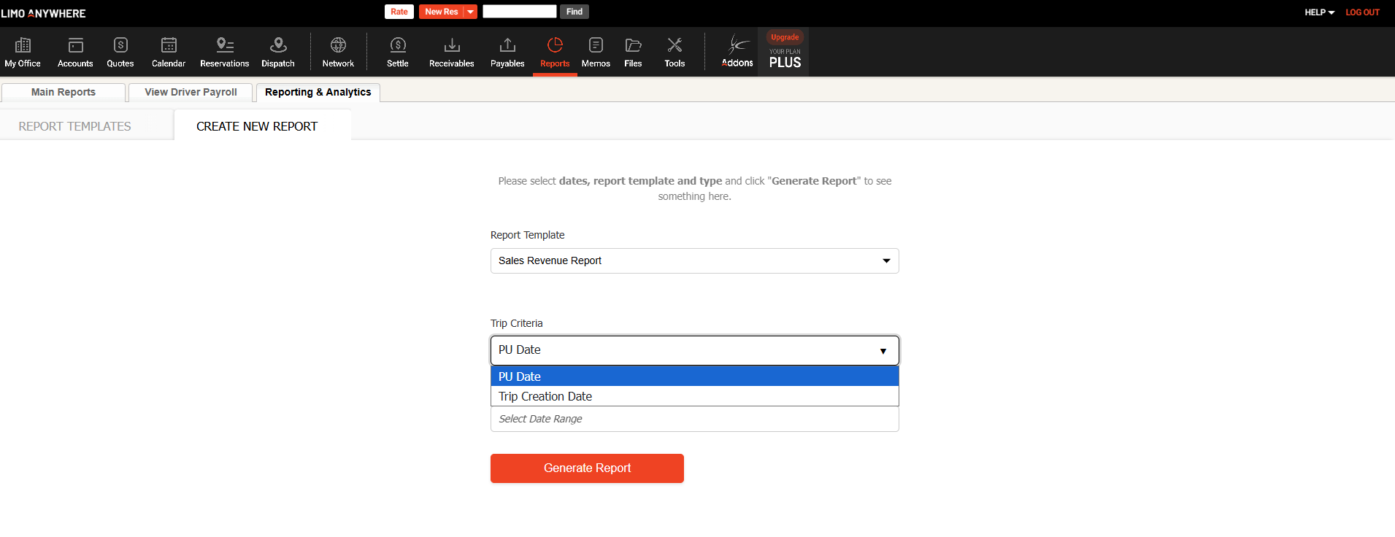Open the HELP dropdown menu
The height and width of the screenshot is (537, 1395).
1319,12
